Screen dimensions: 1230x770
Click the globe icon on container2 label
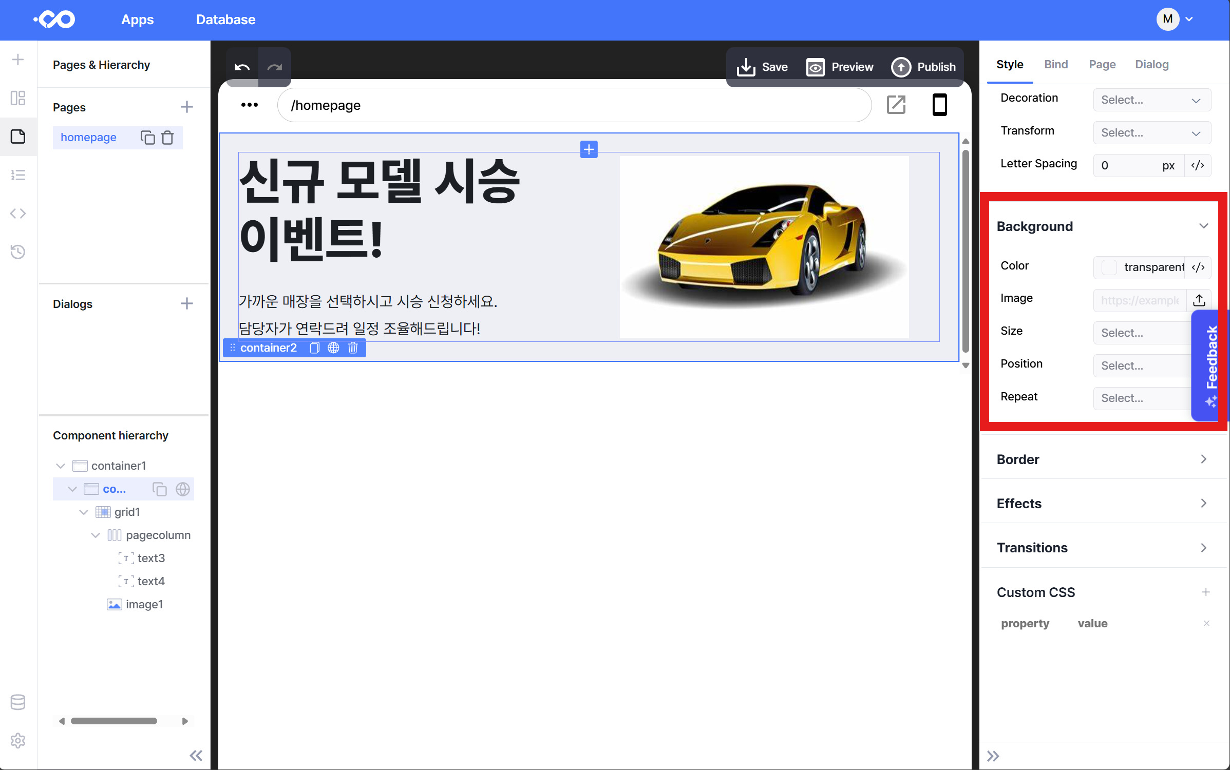click(x=333, y=348)
